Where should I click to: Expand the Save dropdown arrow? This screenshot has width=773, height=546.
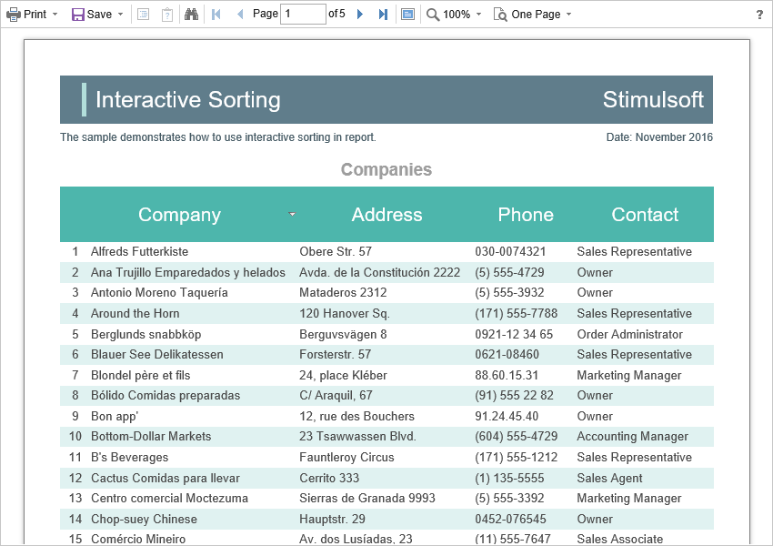click(120, 15)
